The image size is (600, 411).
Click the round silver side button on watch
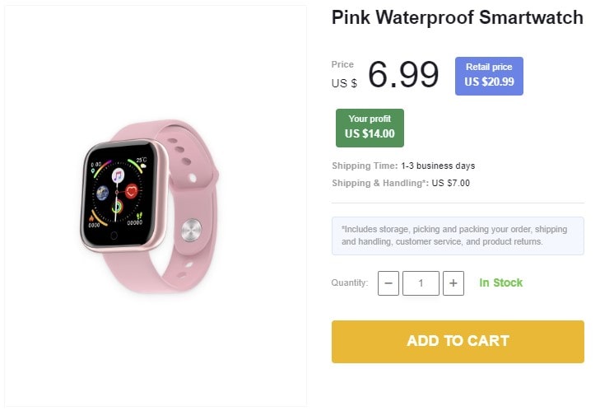point(192,230)
